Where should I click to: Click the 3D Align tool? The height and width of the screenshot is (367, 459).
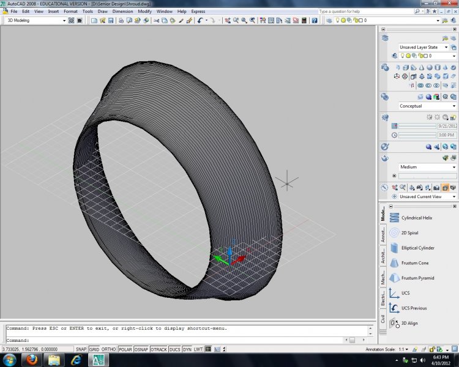tap(409, 323)
